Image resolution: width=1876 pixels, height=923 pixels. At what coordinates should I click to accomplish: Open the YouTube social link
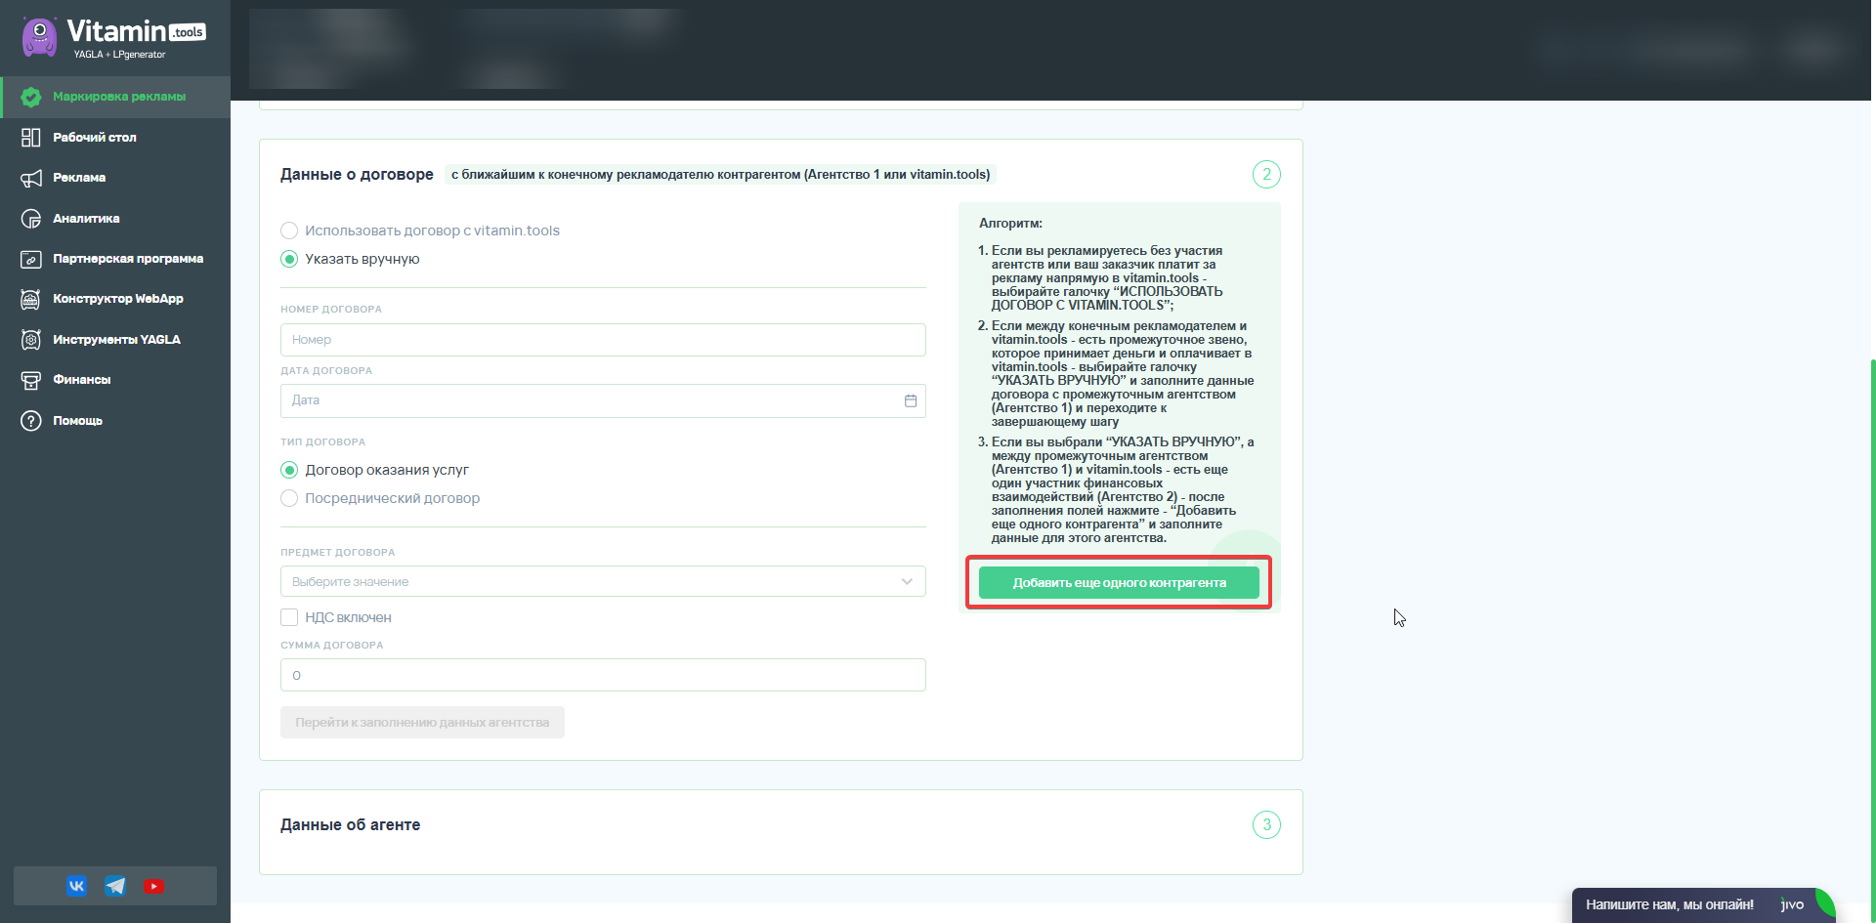click(x=153, y=886)
